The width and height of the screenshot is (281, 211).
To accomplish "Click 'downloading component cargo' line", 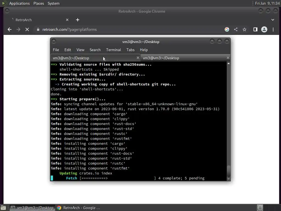I will [89, 114].
